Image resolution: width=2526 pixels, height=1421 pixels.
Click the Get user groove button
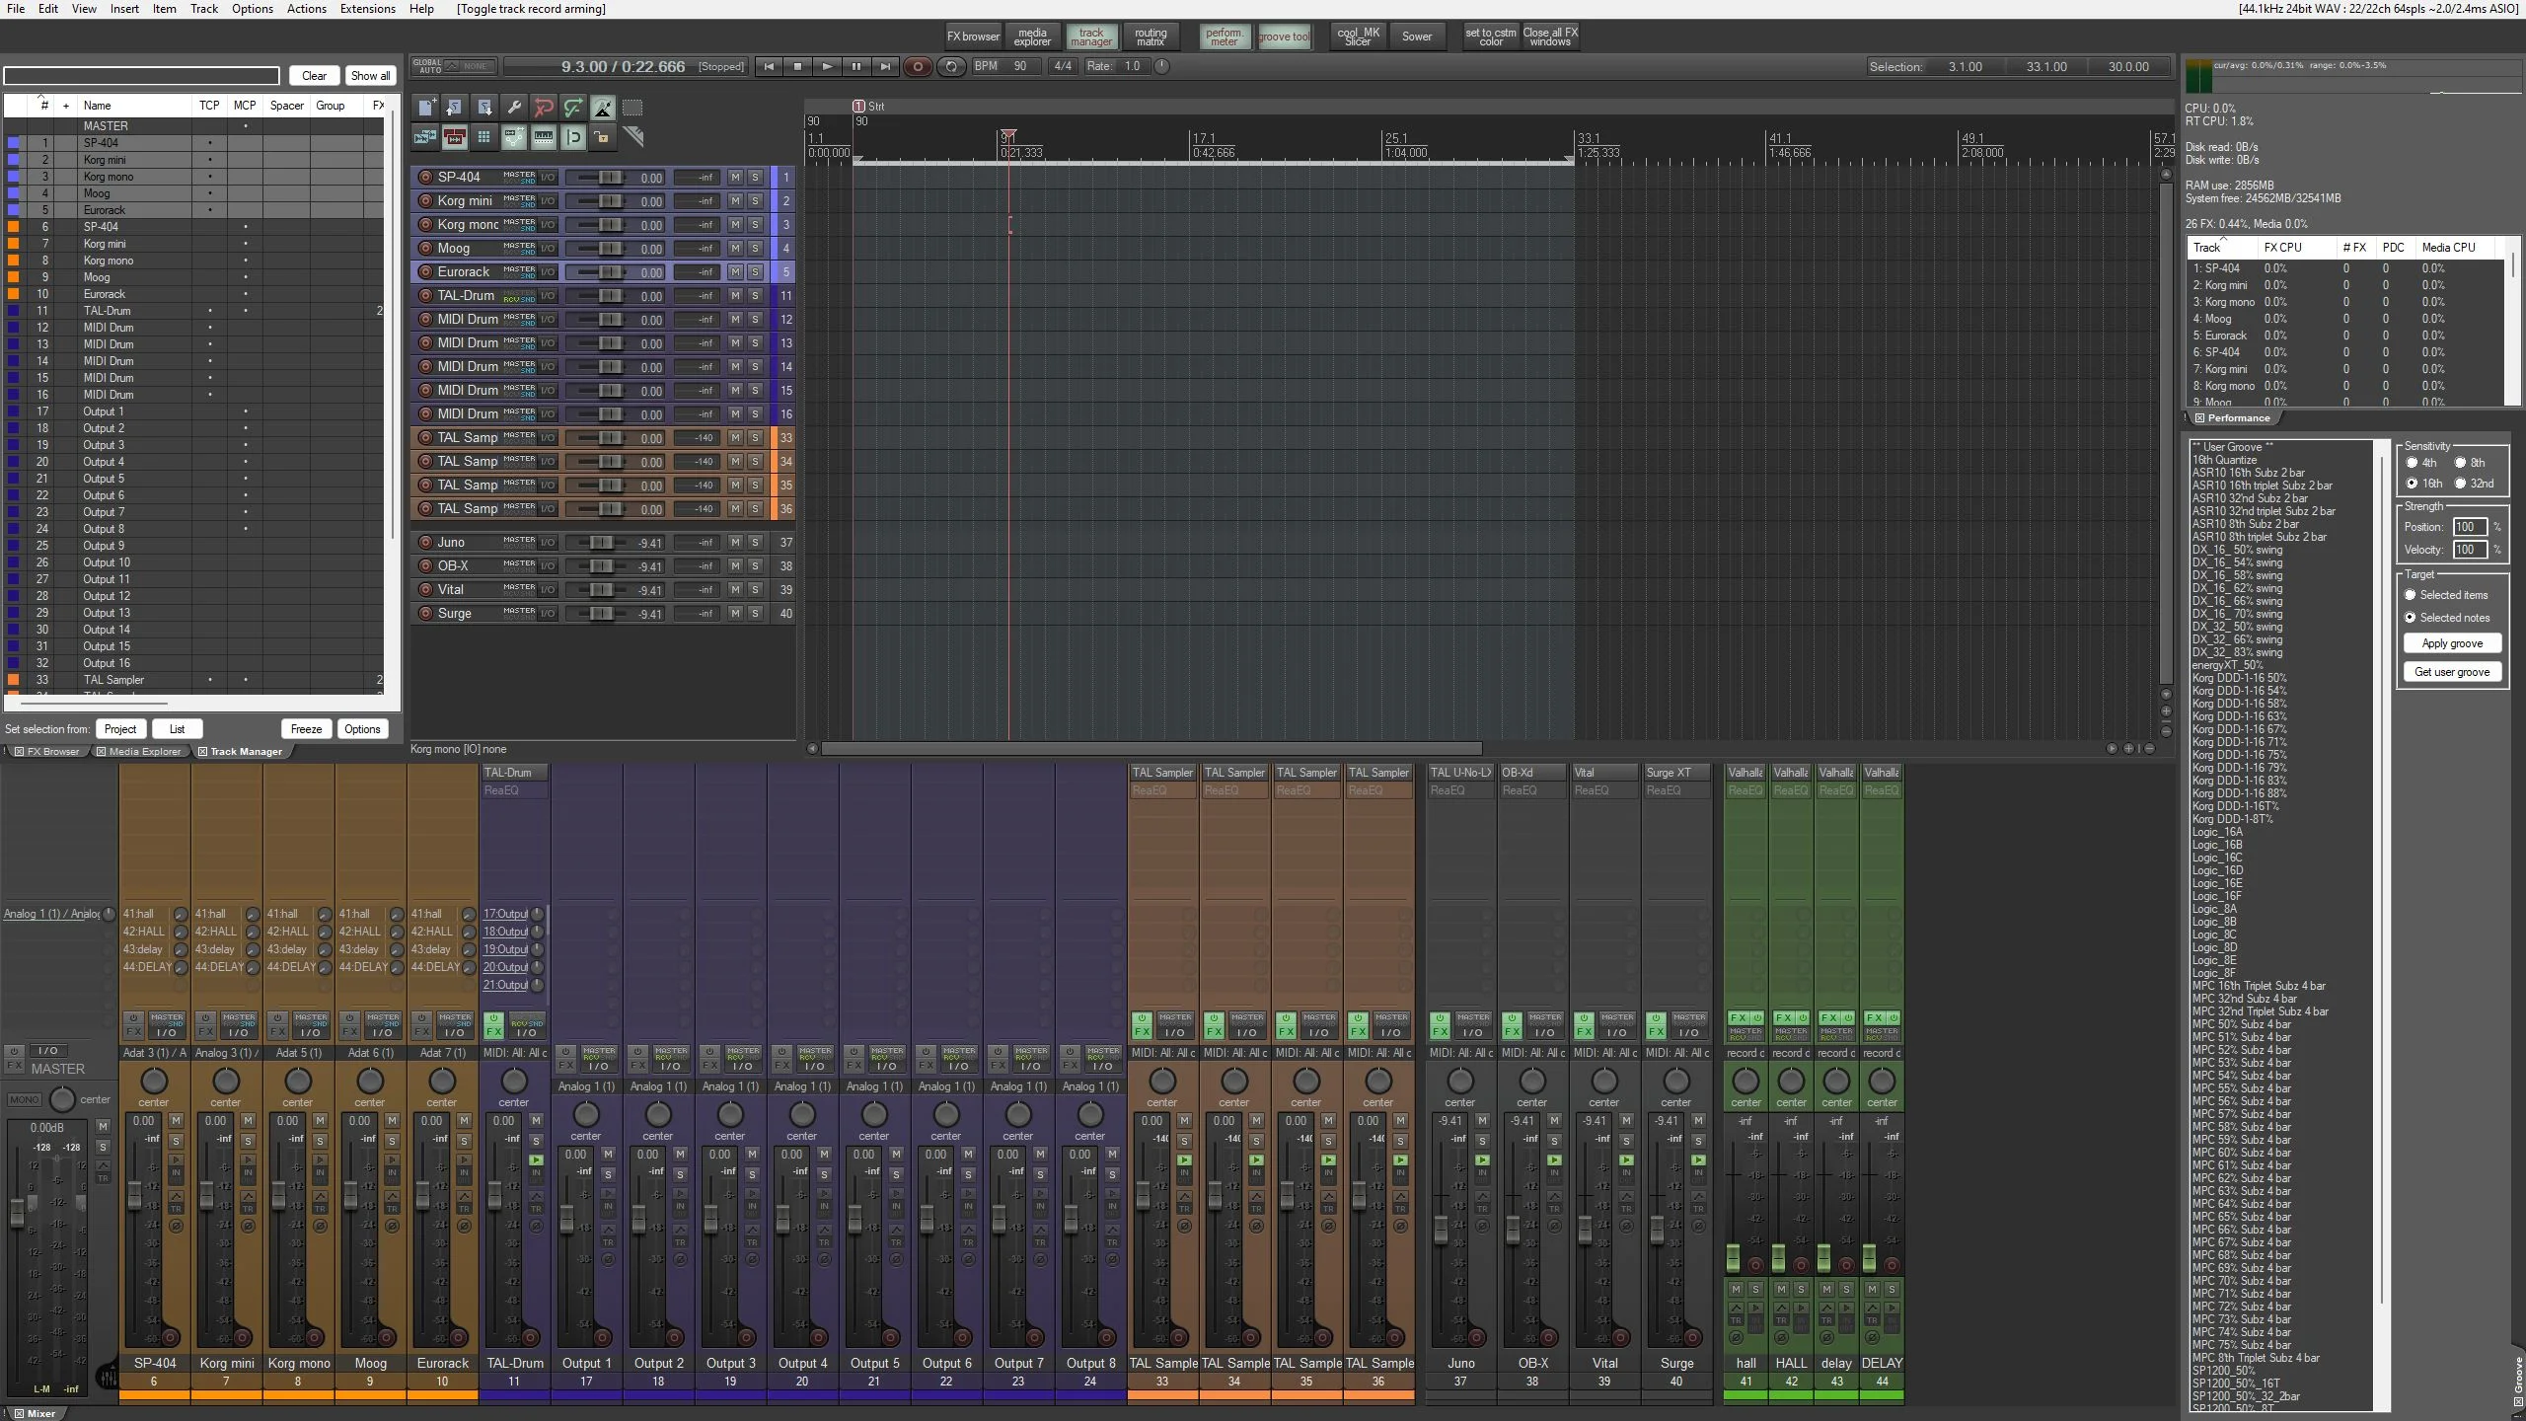2452,672
